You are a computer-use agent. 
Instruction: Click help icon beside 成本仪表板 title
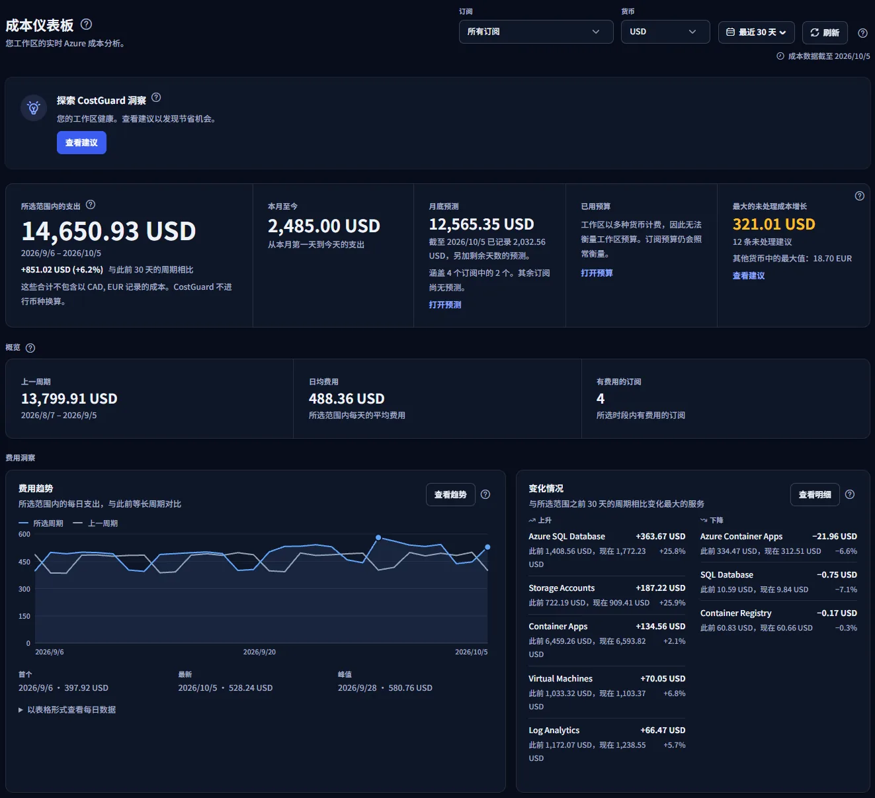click(x=86, y=24)
